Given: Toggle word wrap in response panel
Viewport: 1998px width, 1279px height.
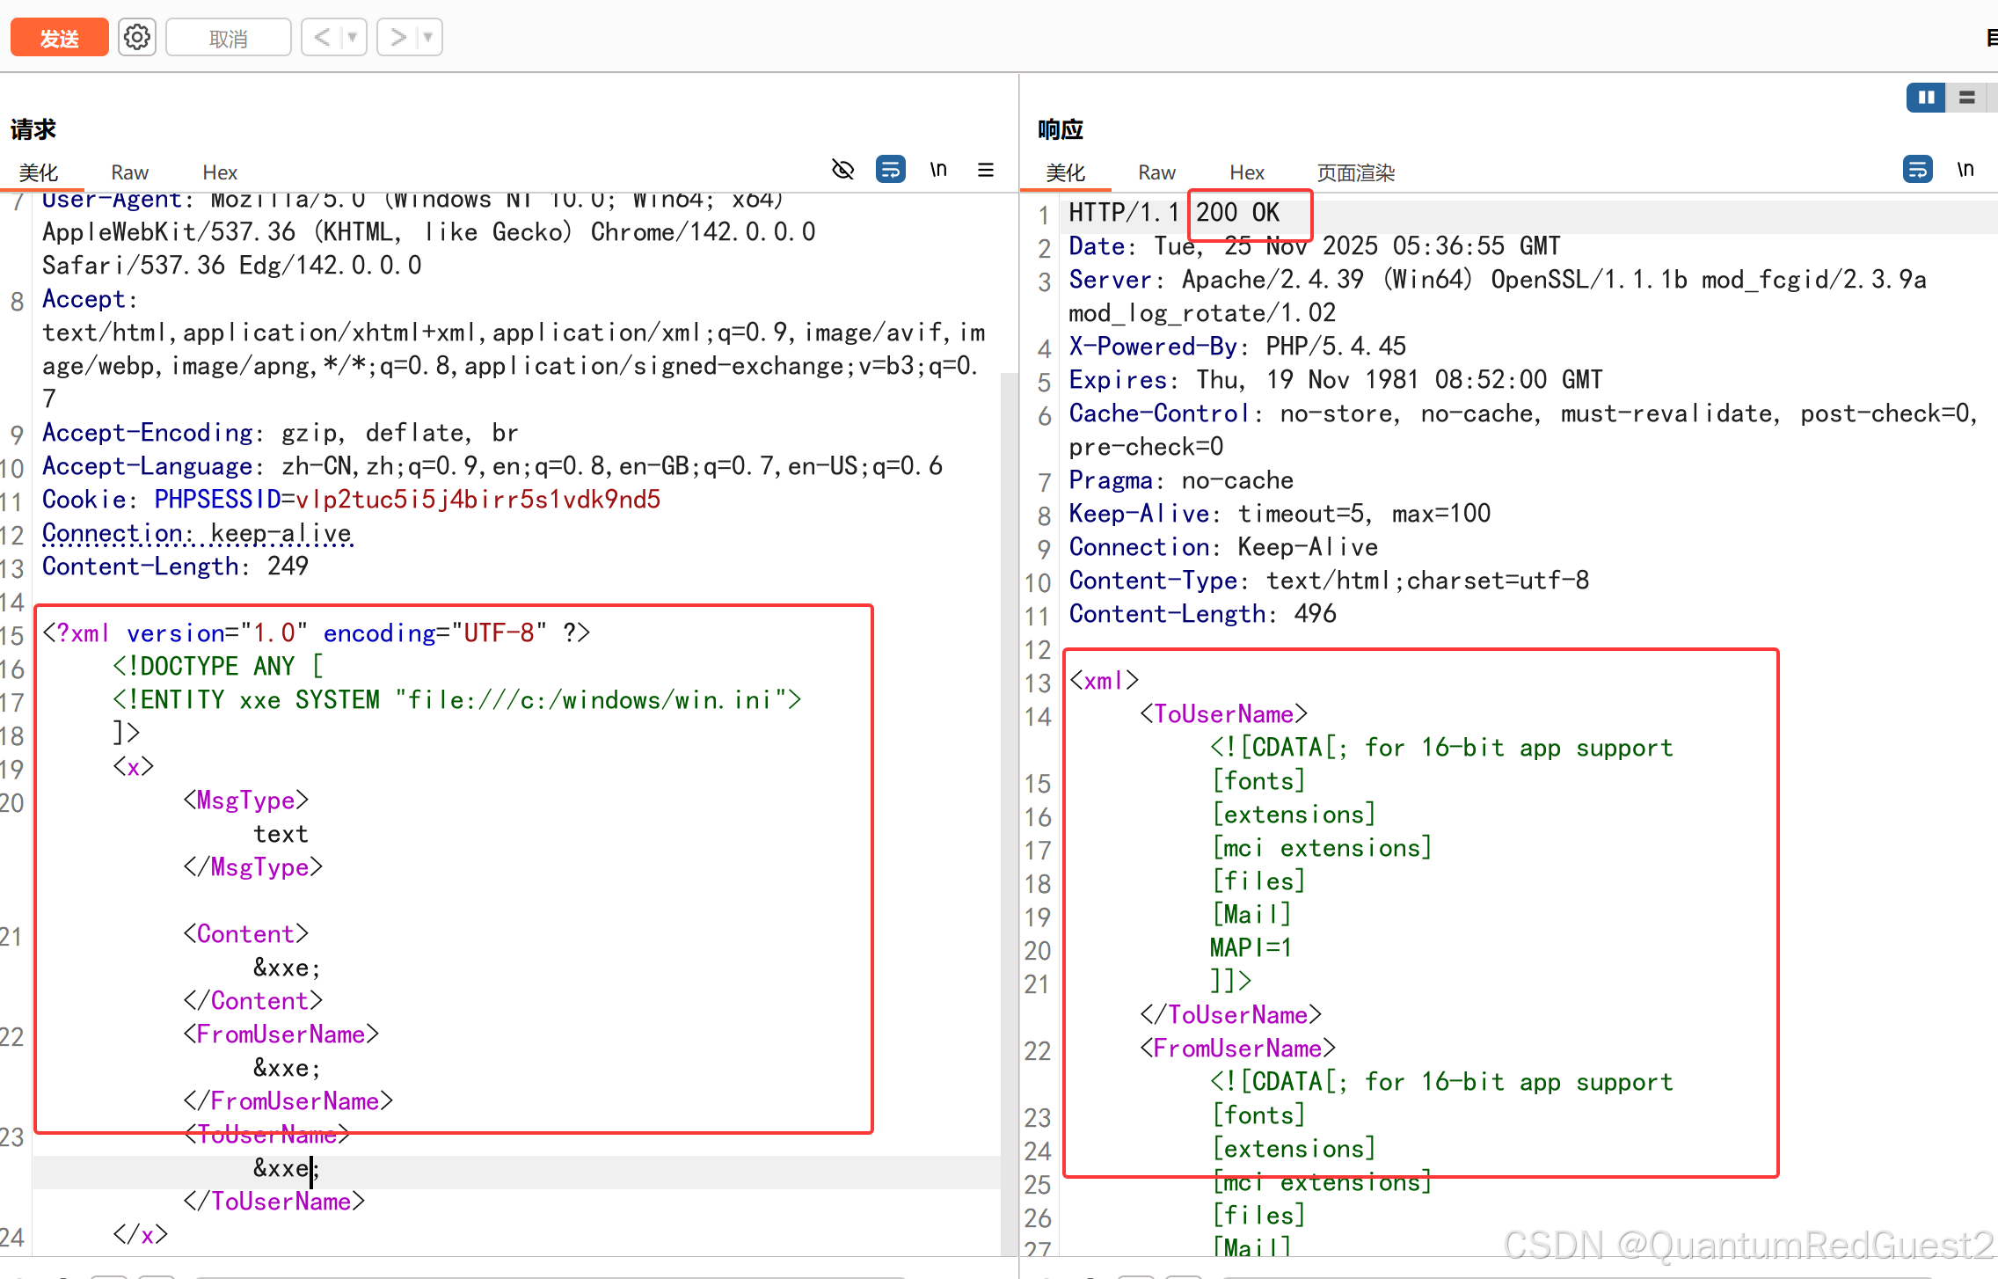Looking at the screenshot, I should click(x=1918, y=169).
